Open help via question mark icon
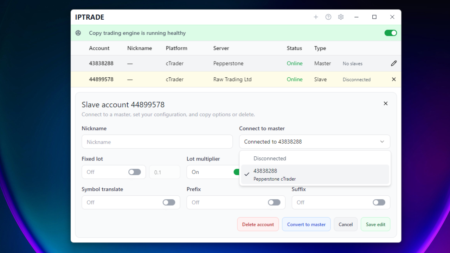Screen dimensions: 450x253 point(328,17)
